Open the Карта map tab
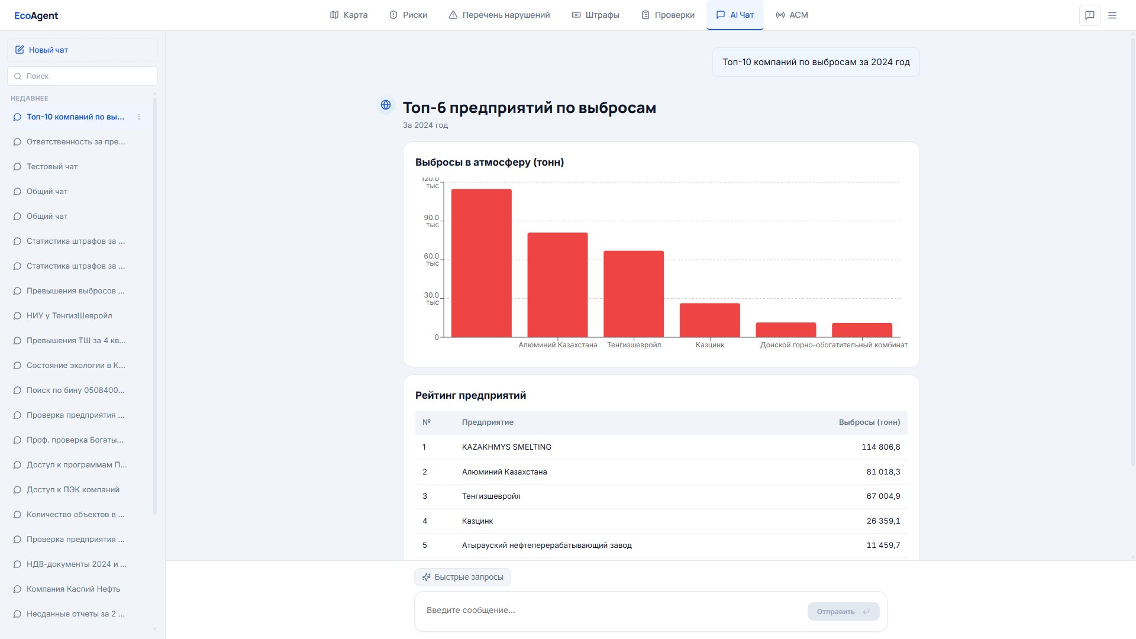Viewport: 1136px width, 639px height. pyautogui.click(x=348, y=15)
